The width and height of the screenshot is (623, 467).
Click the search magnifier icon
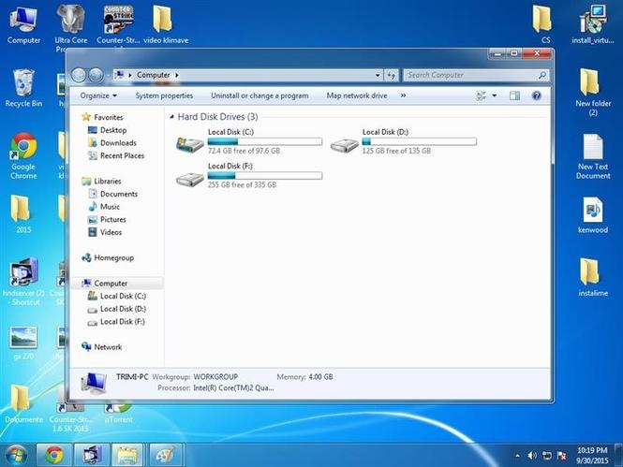coord(541,75)
